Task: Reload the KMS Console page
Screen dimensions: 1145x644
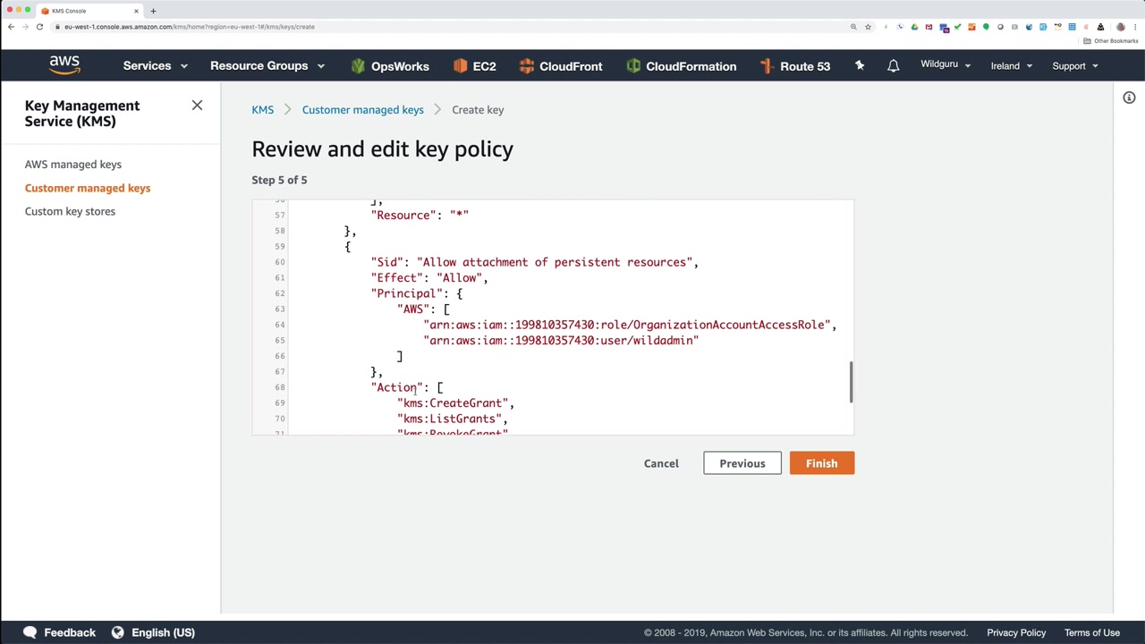Action: point(39,27)
